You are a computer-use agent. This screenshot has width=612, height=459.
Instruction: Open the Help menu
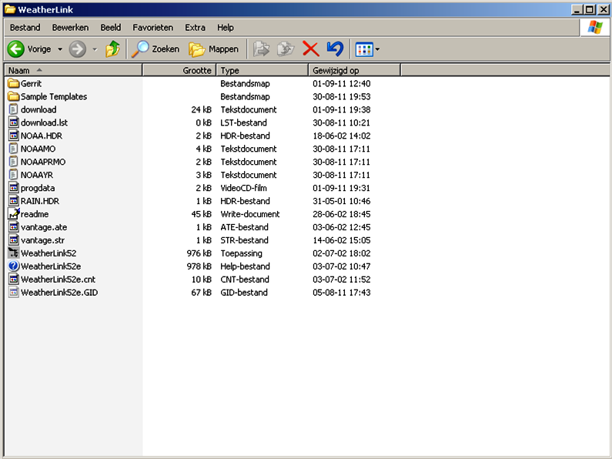pyautogui.click(x=226, y=28)
